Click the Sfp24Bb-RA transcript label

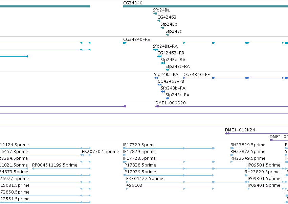[173, 60]
